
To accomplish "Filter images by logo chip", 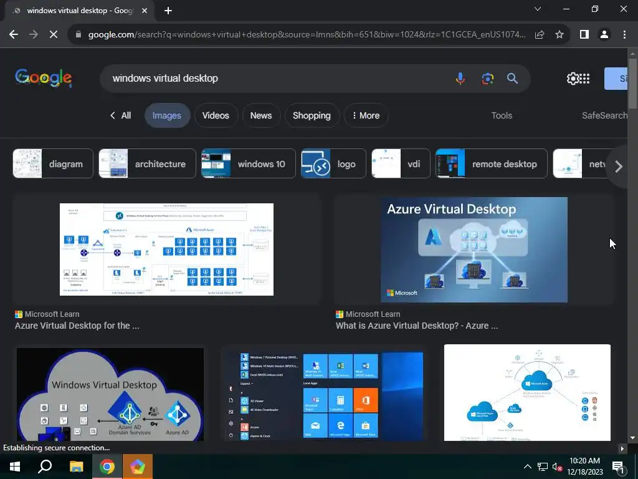I will pos(333,164).
